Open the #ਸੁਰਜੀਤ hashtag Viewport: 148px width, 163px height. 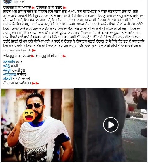[x=9, y=62]
